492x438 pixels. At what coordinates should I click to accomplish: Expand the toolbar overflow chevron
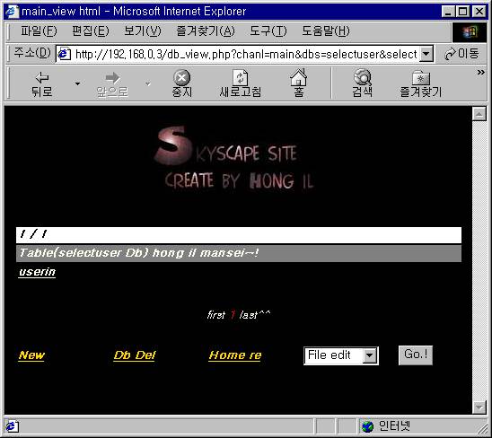[x=480, y=72]
